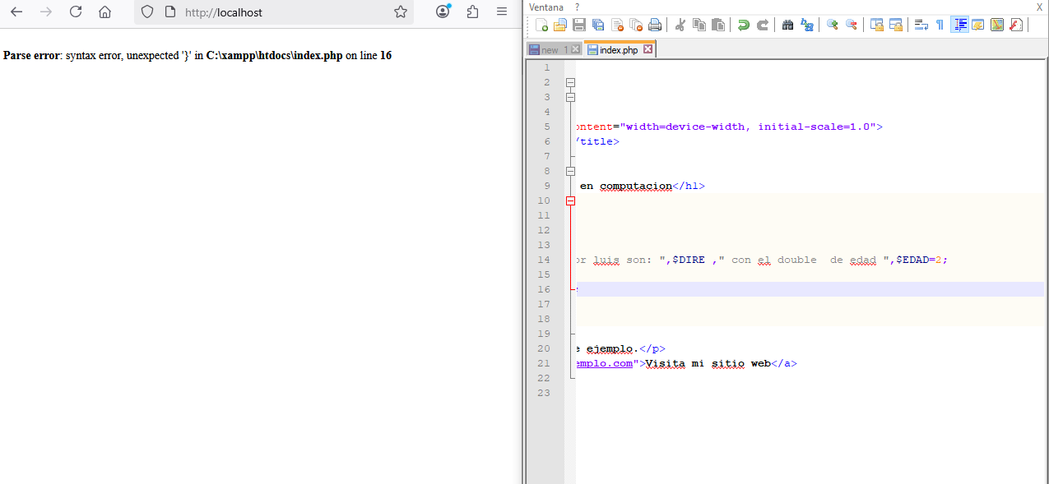Copy the selection via toolbar
Screen dimensions: 1049x484
699,25
